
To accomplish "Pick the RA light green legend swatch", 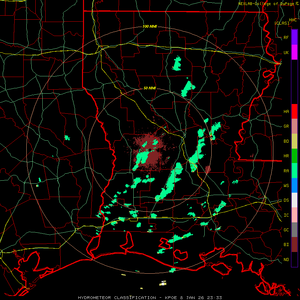I will click(x=294, y=171).
